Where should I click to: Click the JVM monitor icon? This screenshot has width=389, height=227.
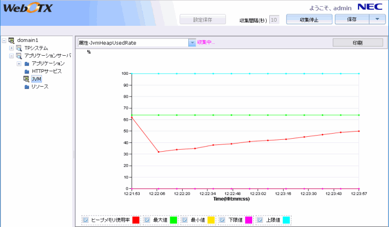tap(26, 79)
